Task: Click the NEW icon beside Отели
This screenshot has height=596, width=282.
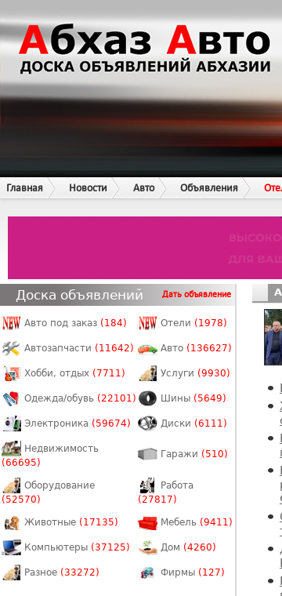Action: [147, 323]
